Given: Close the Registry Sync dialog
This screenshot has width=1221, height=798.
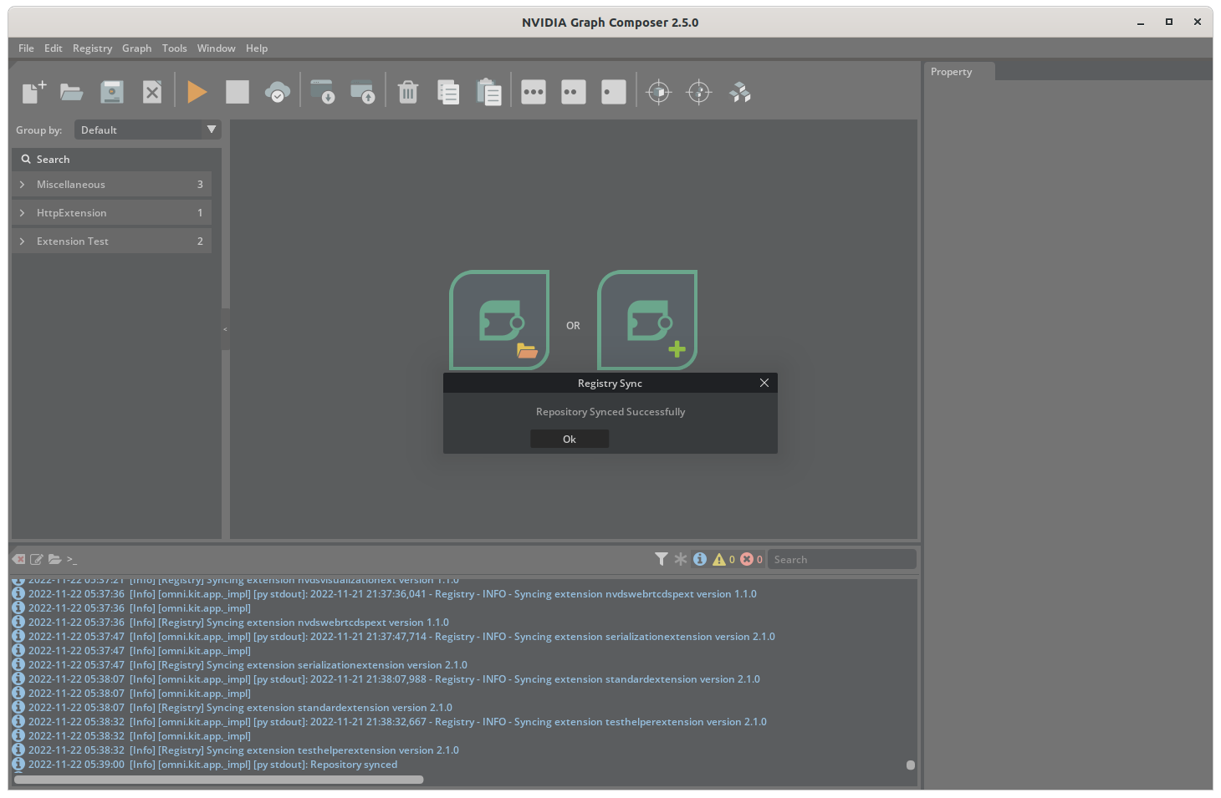Looking at the screenshot, I should [764, 383].
